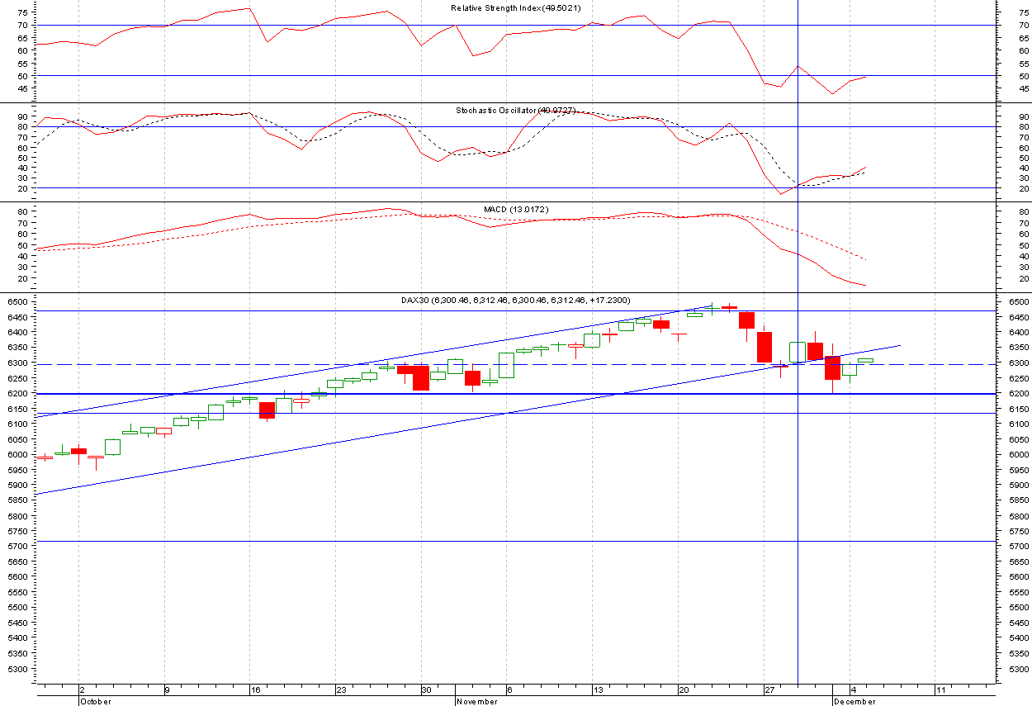Click the DAX30 quote label above the candlesticks
Screen dimensions: 1032x706
click(516, 301)
